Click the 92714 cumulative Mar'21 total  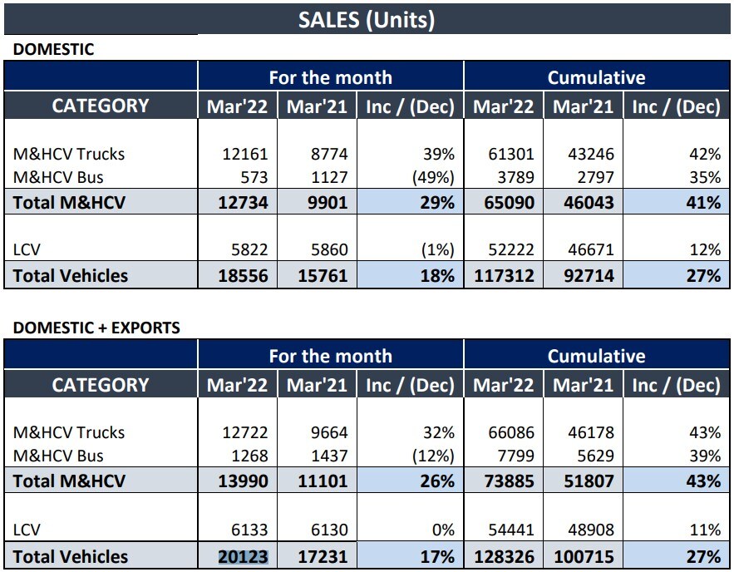587,275
